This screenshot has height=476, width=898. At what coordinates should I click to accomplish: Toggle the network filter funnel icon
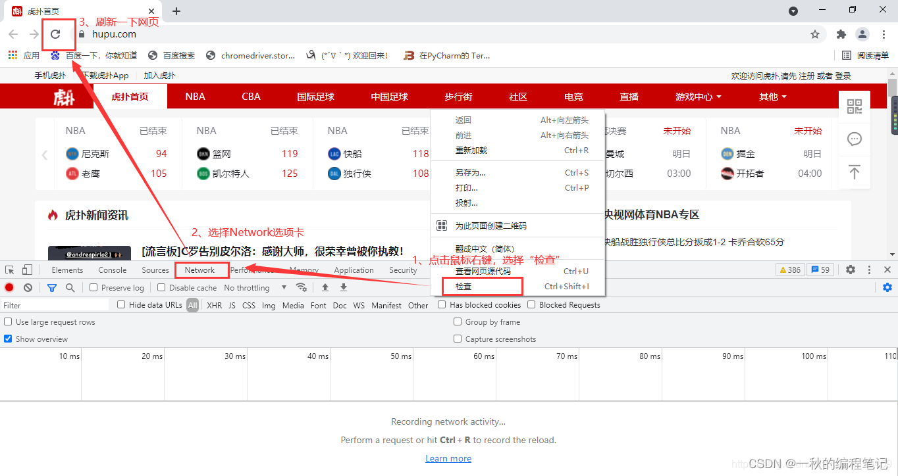(x=52, y=287)
